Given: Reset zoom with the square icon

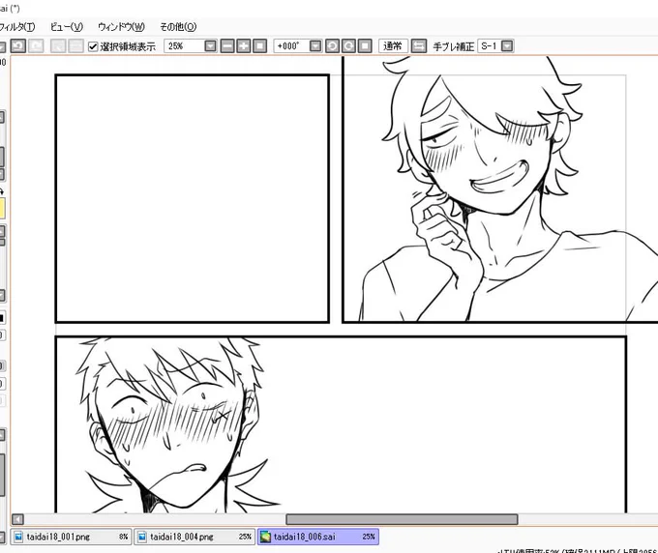Looking at the screenshot, I should 260,46.
